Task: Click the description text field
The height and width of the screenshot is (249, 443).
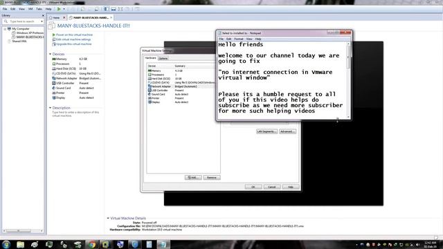Action: click(x=75, y=113)
